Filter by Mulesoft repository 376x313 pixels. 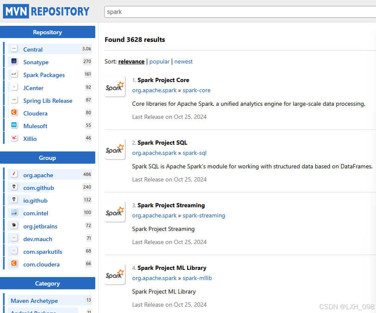click(35, 126)
